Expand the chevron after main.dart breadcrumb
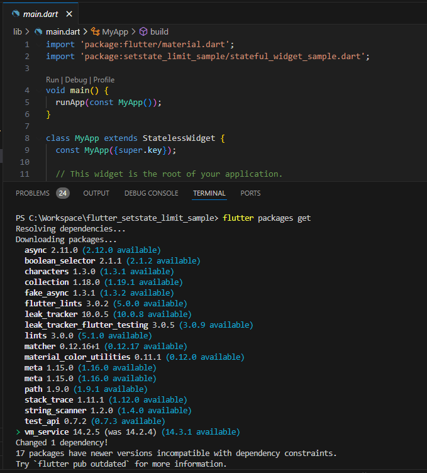Screen dimensions: 427x473 point(86,31)
